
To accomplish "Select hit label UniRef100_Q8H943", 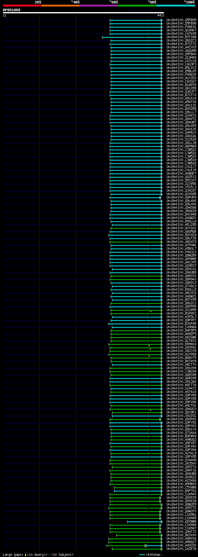I will click(181, 279).
